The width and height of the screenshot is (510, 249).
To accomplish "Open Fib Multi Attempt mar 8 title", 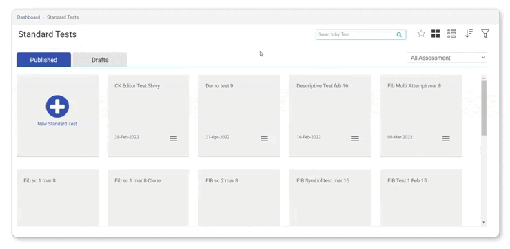I will click(x=414, y=86).
